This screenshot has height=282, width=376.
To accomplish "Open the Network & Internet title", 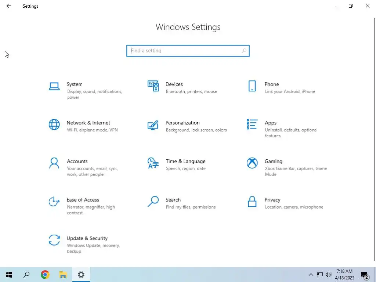I will [x=88, y=123].
